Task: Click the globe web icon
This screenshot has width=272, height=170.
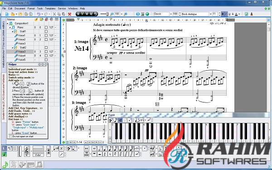Action: tap(147, 14)
